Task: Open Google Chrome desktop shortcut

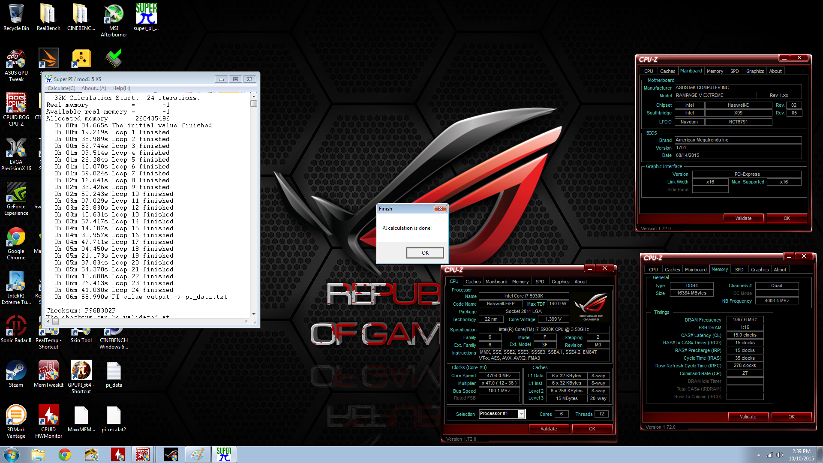Action: [16, 244]
